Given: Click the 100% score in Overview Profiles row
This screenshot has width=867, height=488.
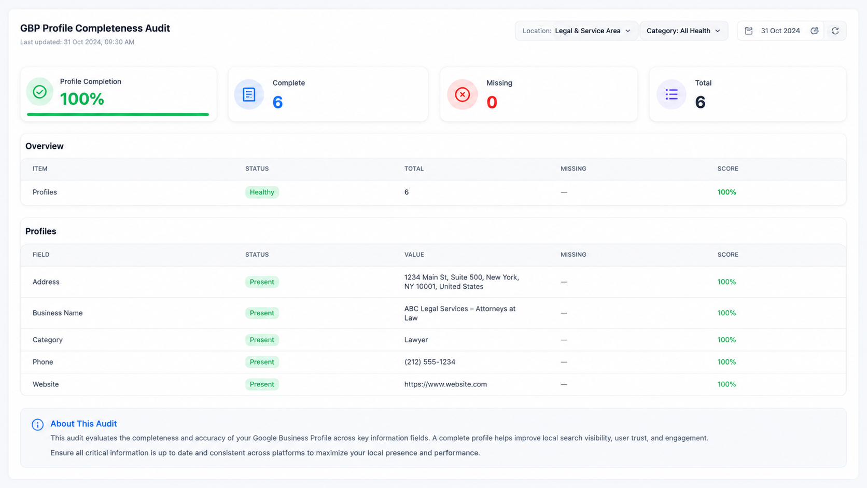Looking at the screenshot, I should [726, 192].
